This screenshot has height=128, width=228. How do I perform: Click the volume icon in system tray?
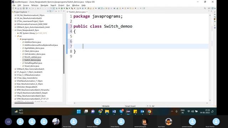click(192, 111)
